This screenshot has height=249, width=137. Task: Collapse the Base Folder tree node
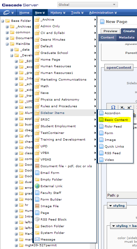click(x=2, y=21)
